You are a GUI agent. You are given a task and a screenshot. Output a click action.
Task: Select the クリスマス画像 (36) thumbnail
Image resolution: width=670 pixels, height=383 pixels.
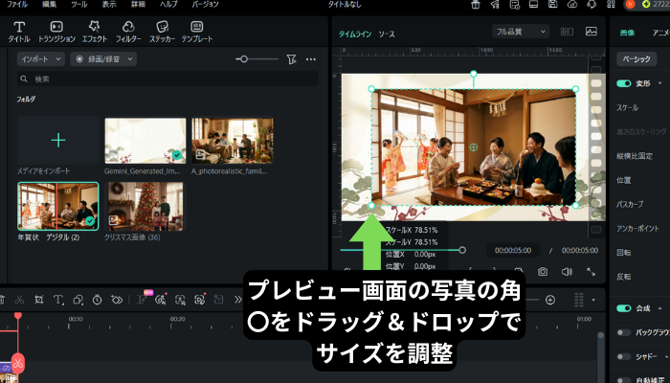[x=145, y=207]
